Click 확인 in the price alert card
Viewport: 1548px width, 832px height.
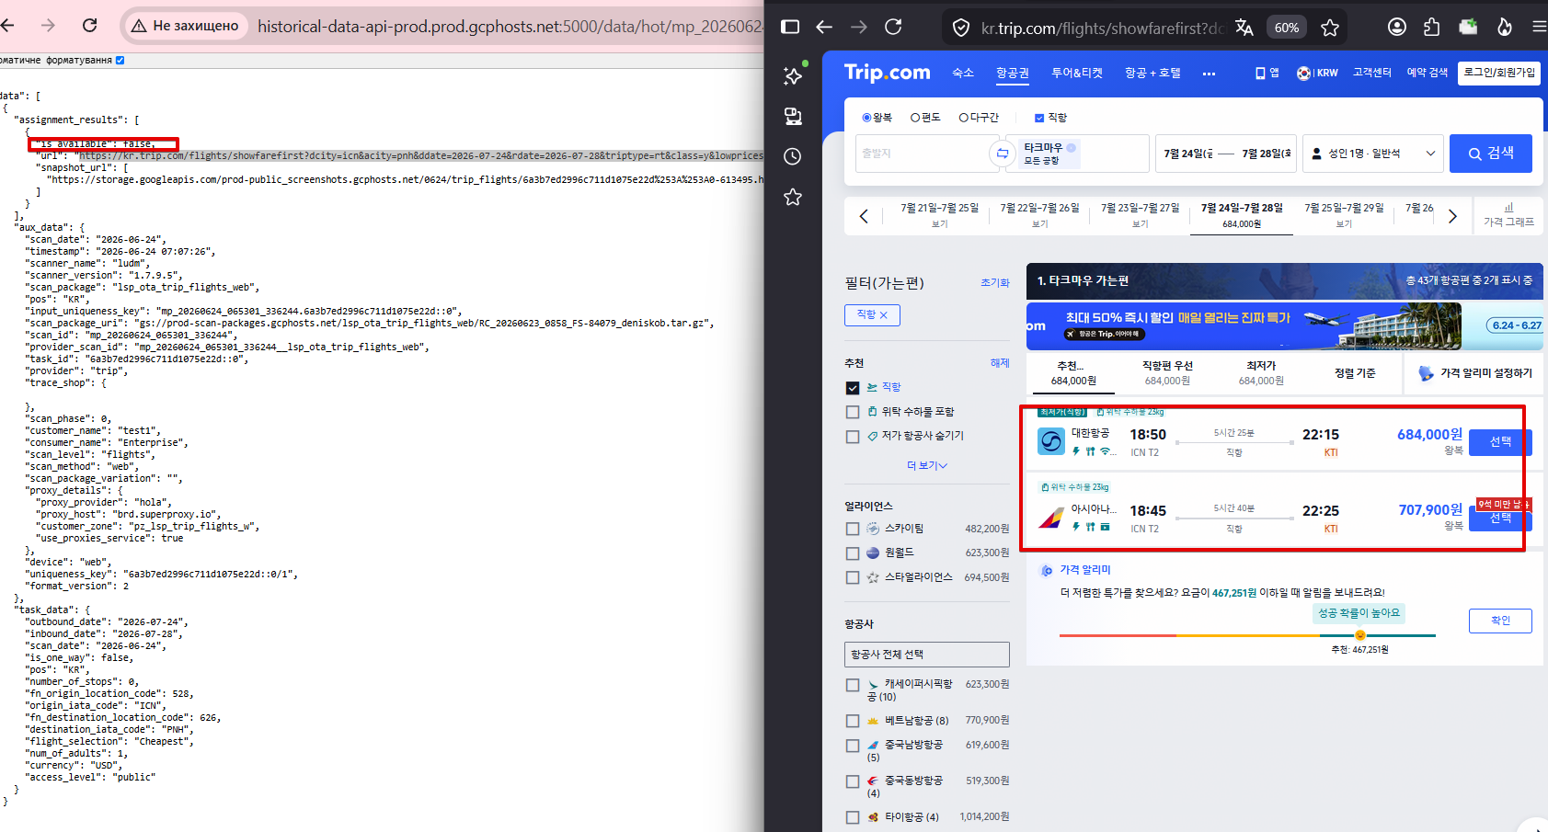click(1500, 621)
